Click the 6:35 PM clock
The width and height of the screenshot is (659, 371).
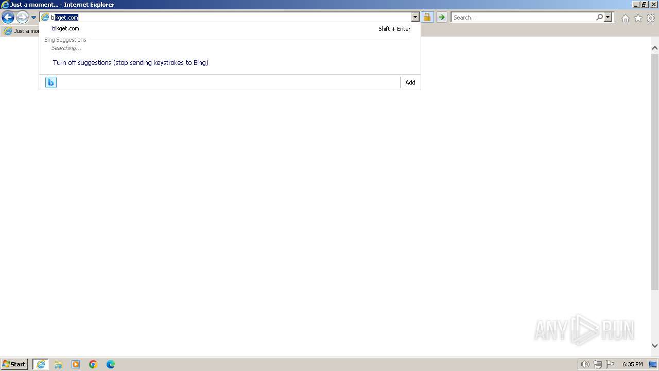coord(632,364)
